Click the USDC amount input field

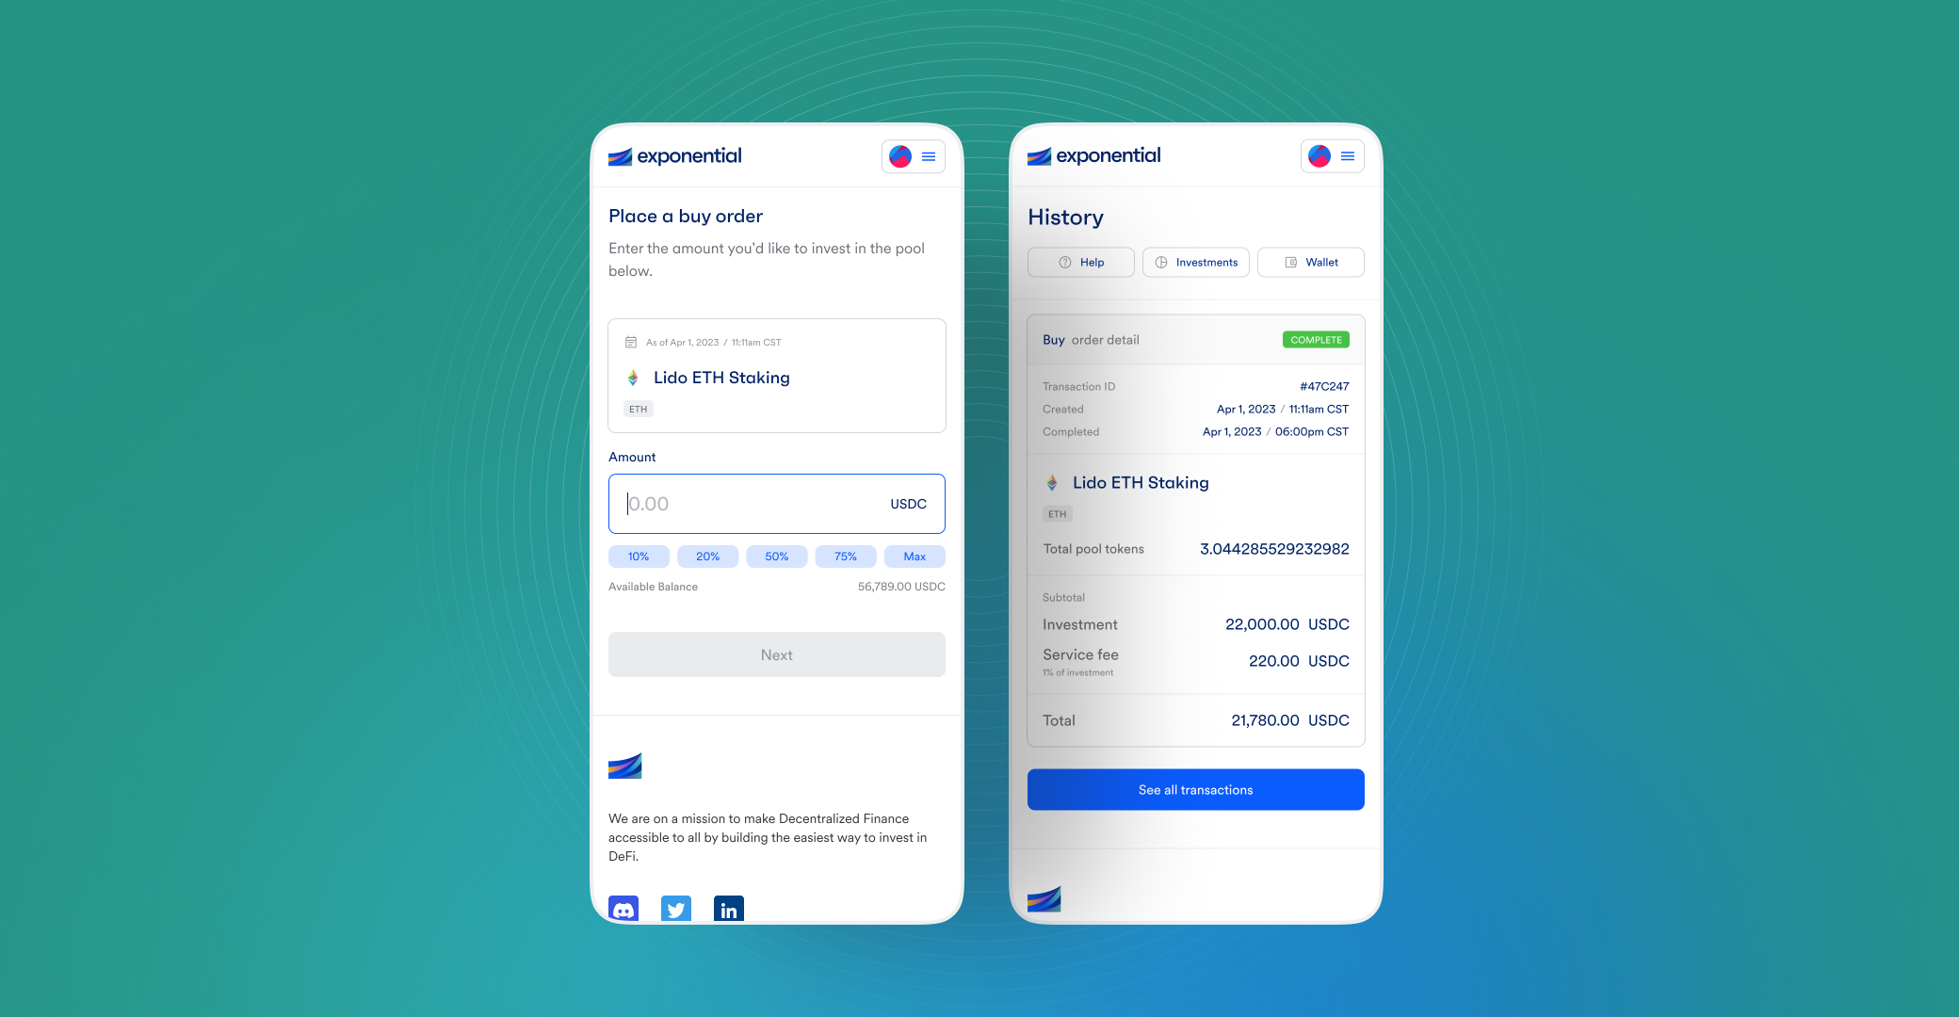(x=776, y=503)
